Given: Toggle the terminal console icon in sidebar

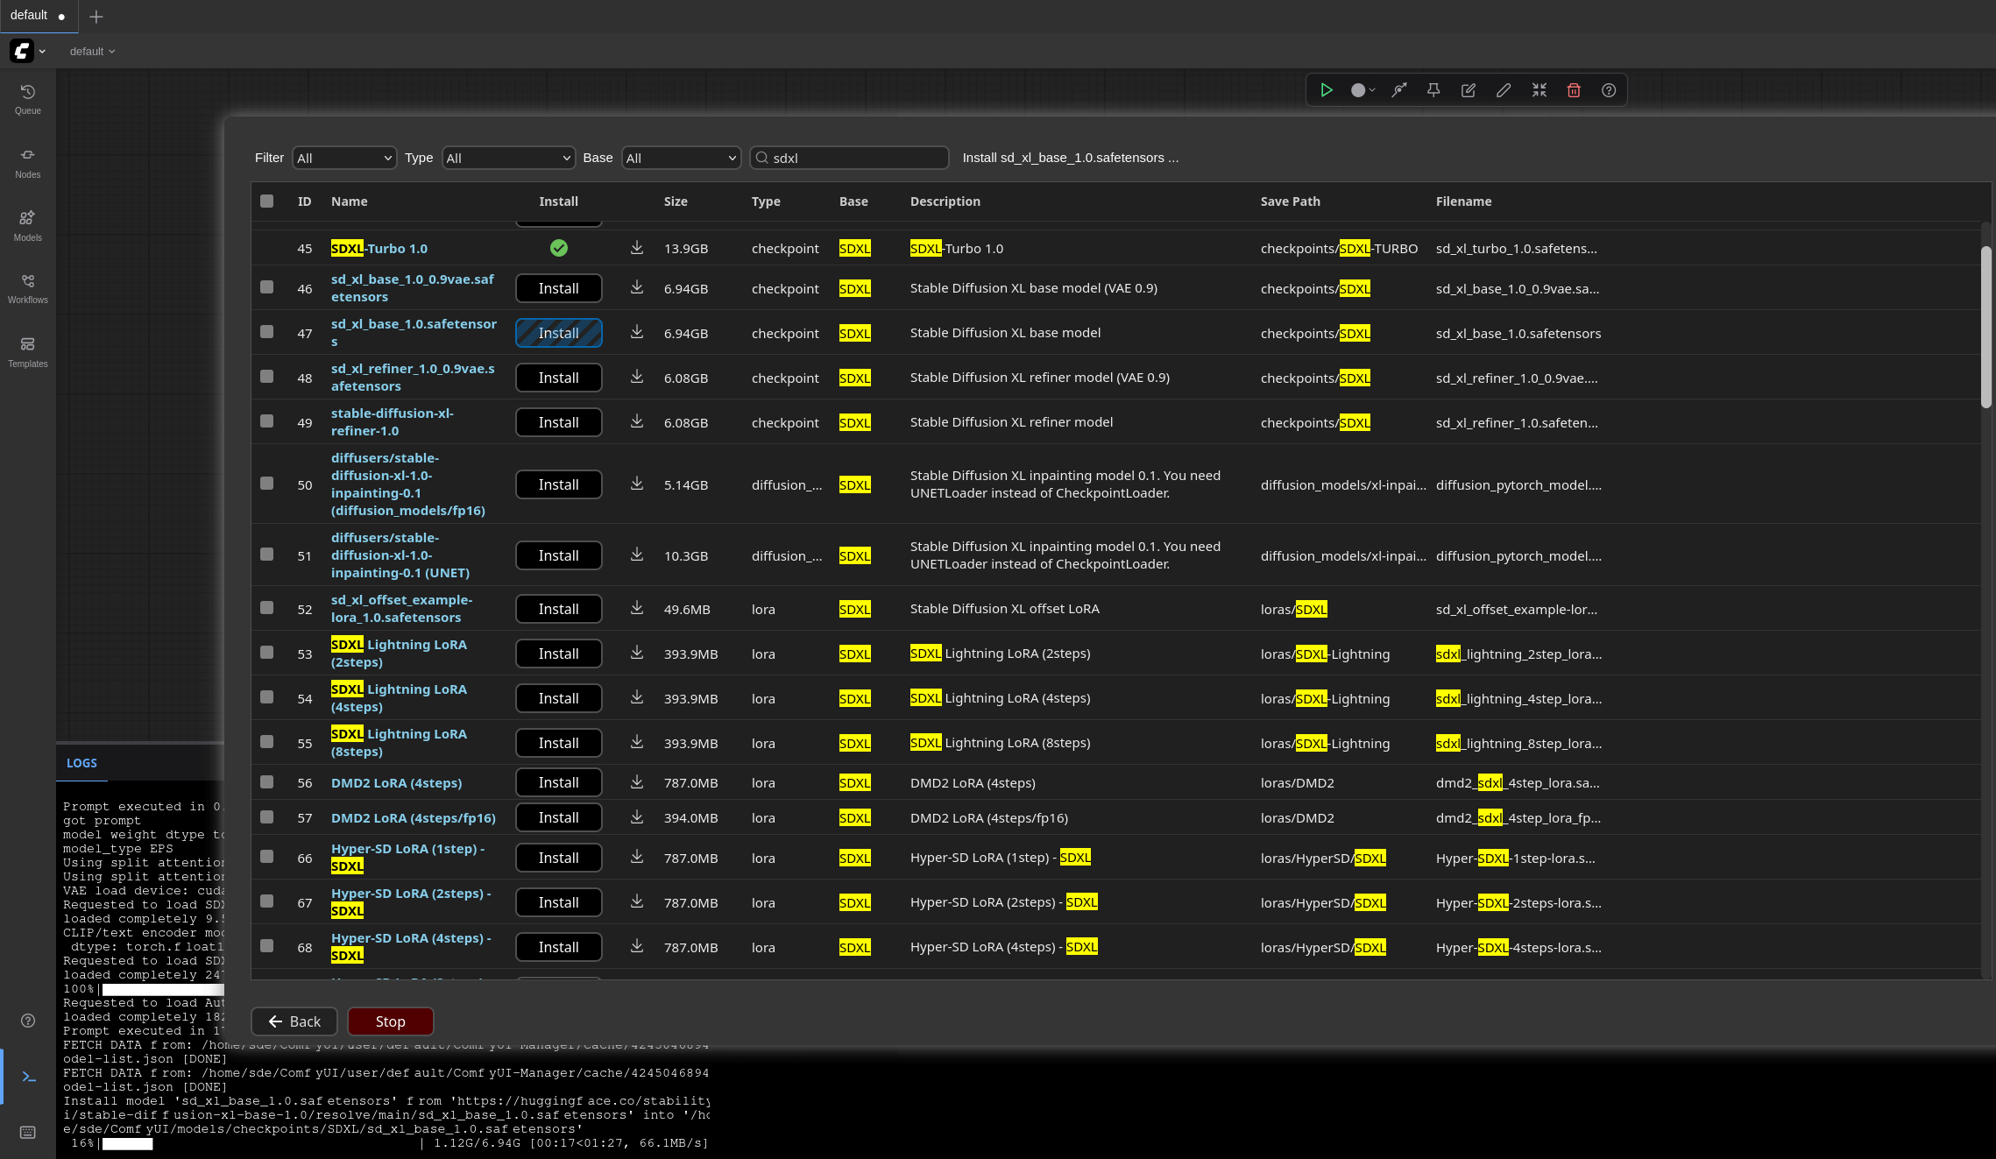Looking at the screenshot, I should point(28,1077).
